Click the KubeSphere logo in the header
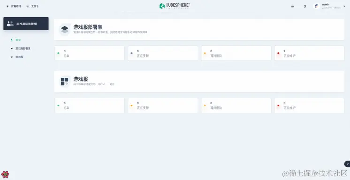Viewport: 350px width, 180px height. [175, 6]
